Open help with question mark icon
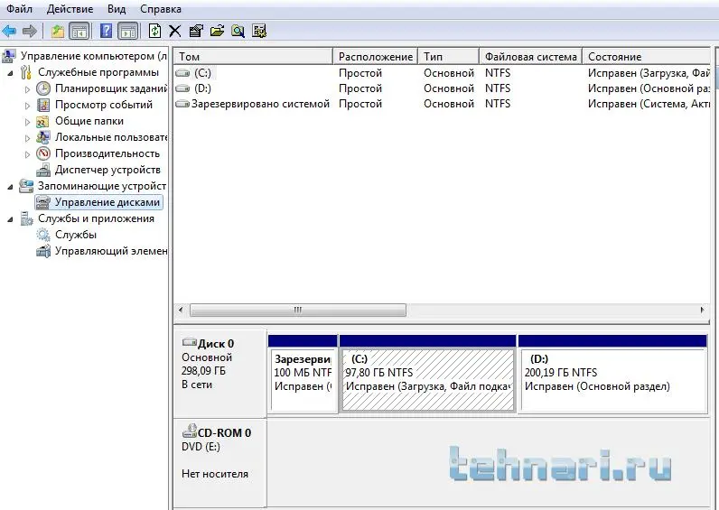 (106, 32)
